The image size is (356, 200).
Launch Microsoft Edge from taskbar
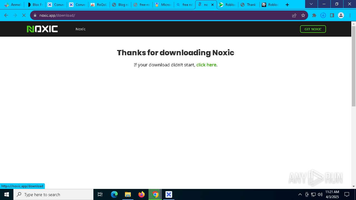(114, 194)
